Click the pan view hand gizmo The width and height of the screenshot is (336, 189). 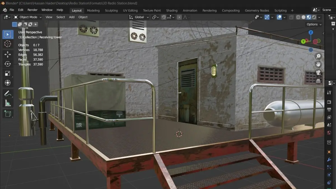click(x=318, y=64)
